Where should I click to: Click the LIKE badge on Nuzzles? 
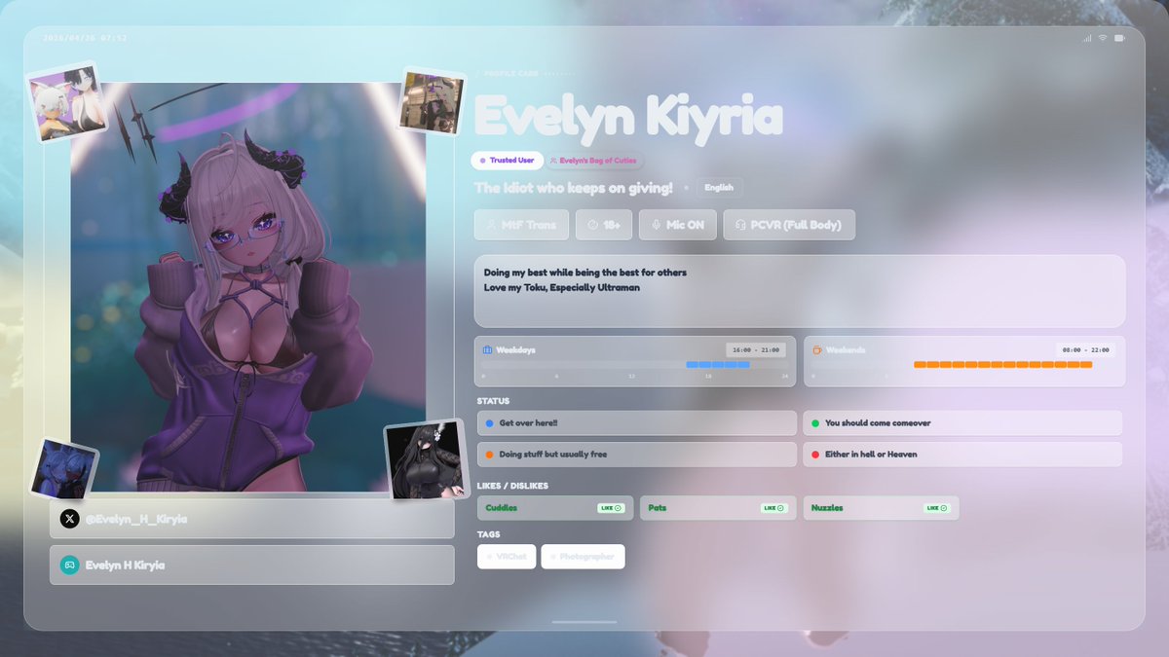coord(937,508)
